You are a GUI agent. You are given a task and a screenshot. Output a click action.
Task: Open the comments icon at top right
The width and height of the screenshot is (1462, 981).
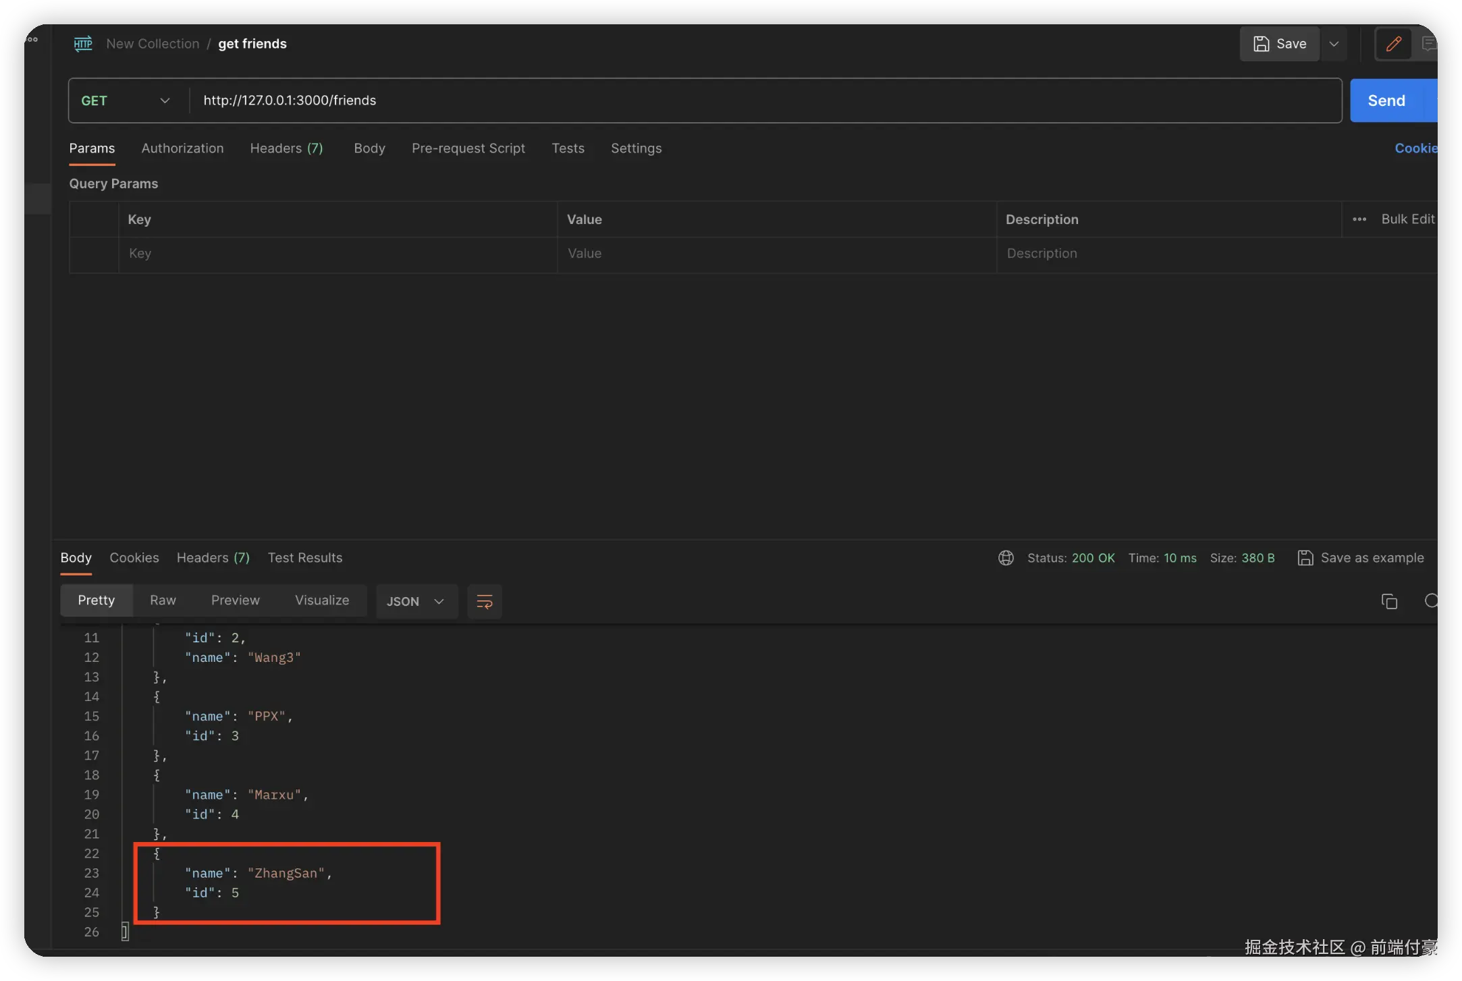pyautogui.click(x=1428, y=44)
